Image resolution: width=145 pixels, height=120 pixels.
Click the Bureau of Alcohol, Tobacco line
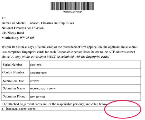click(38, 23)
